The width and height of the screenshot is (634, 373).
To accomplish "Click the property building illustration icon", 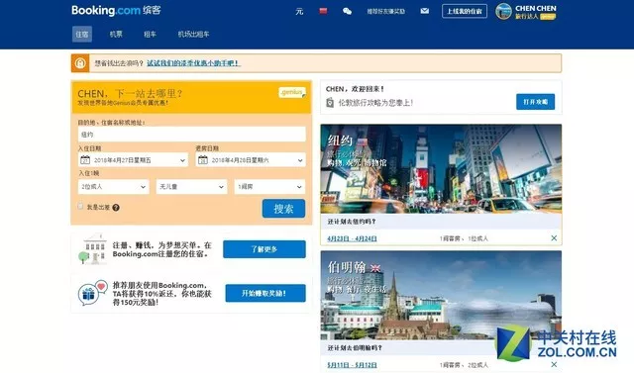I will 92,249.
